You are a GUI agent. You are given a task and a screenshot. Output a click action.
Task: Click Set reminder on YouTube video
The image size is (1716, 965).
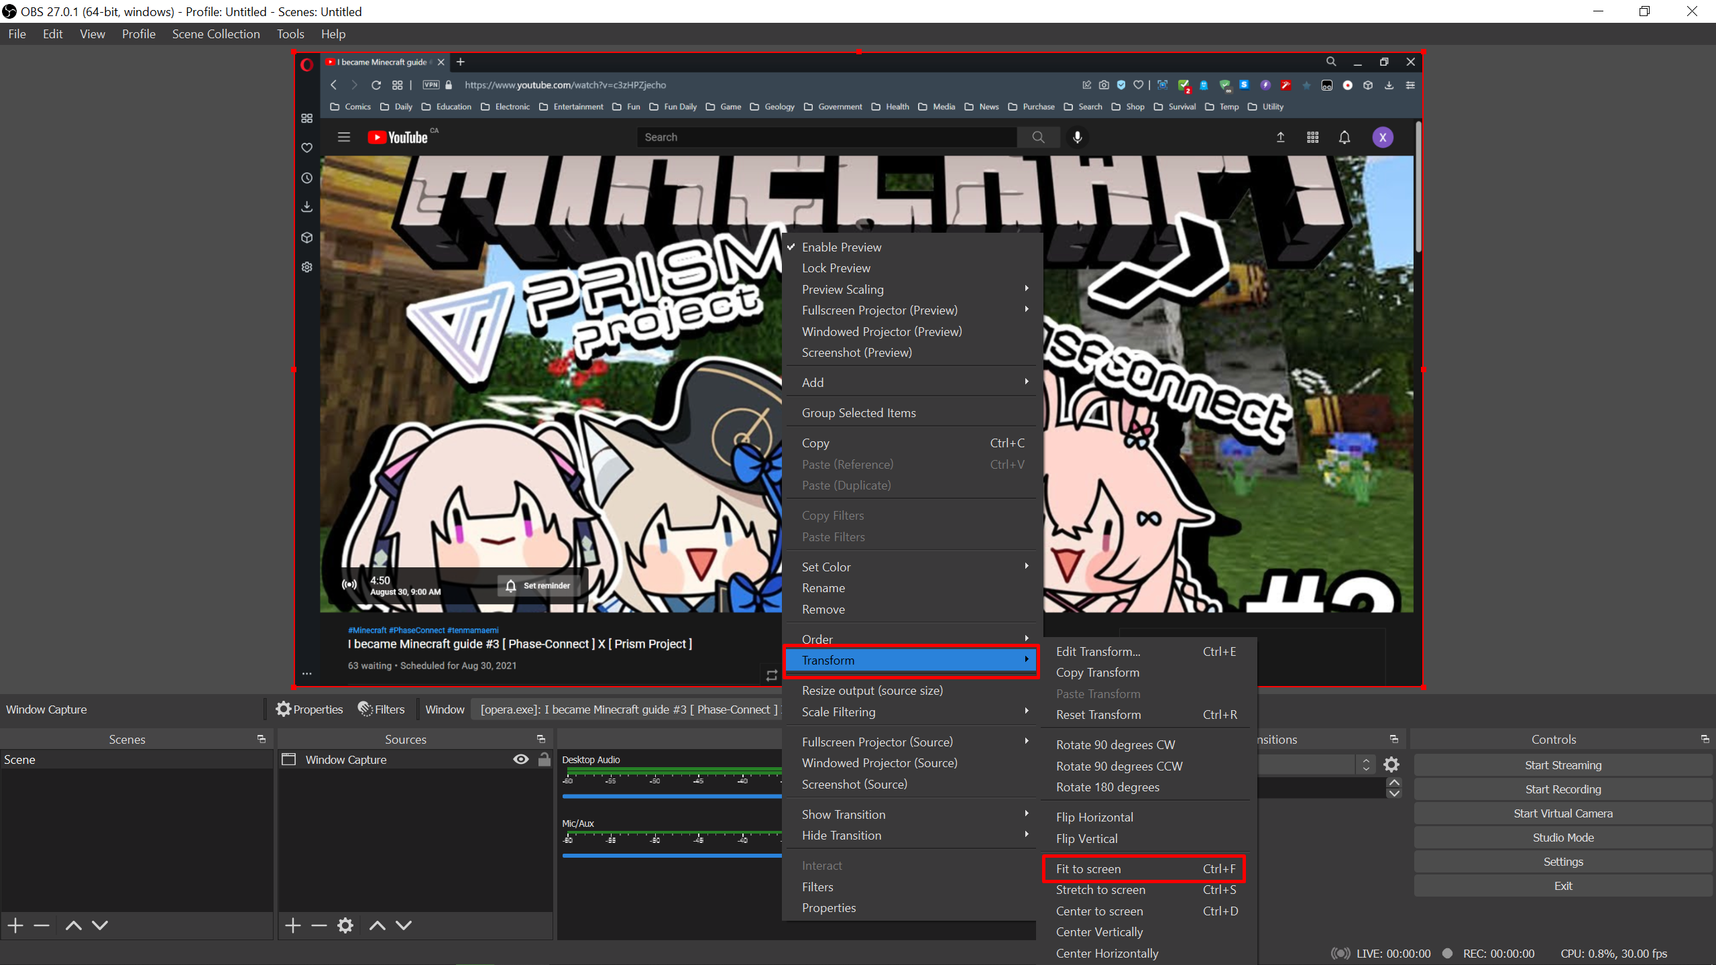(x=539, y=585)
